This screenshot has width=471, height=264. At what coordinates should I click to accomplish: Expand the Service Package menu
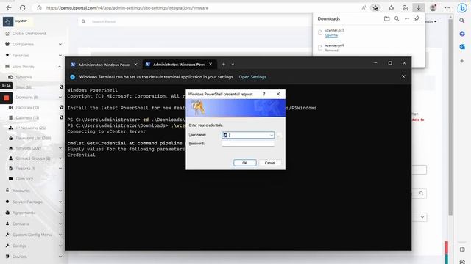tap(60, 202)
